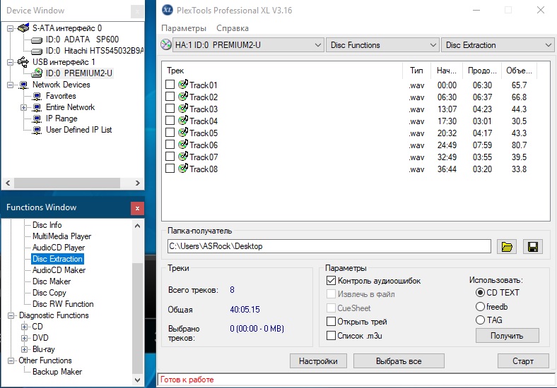Click the Entire Network computer icon
This screenshot has height=388, width=557.
click(37, 107)
